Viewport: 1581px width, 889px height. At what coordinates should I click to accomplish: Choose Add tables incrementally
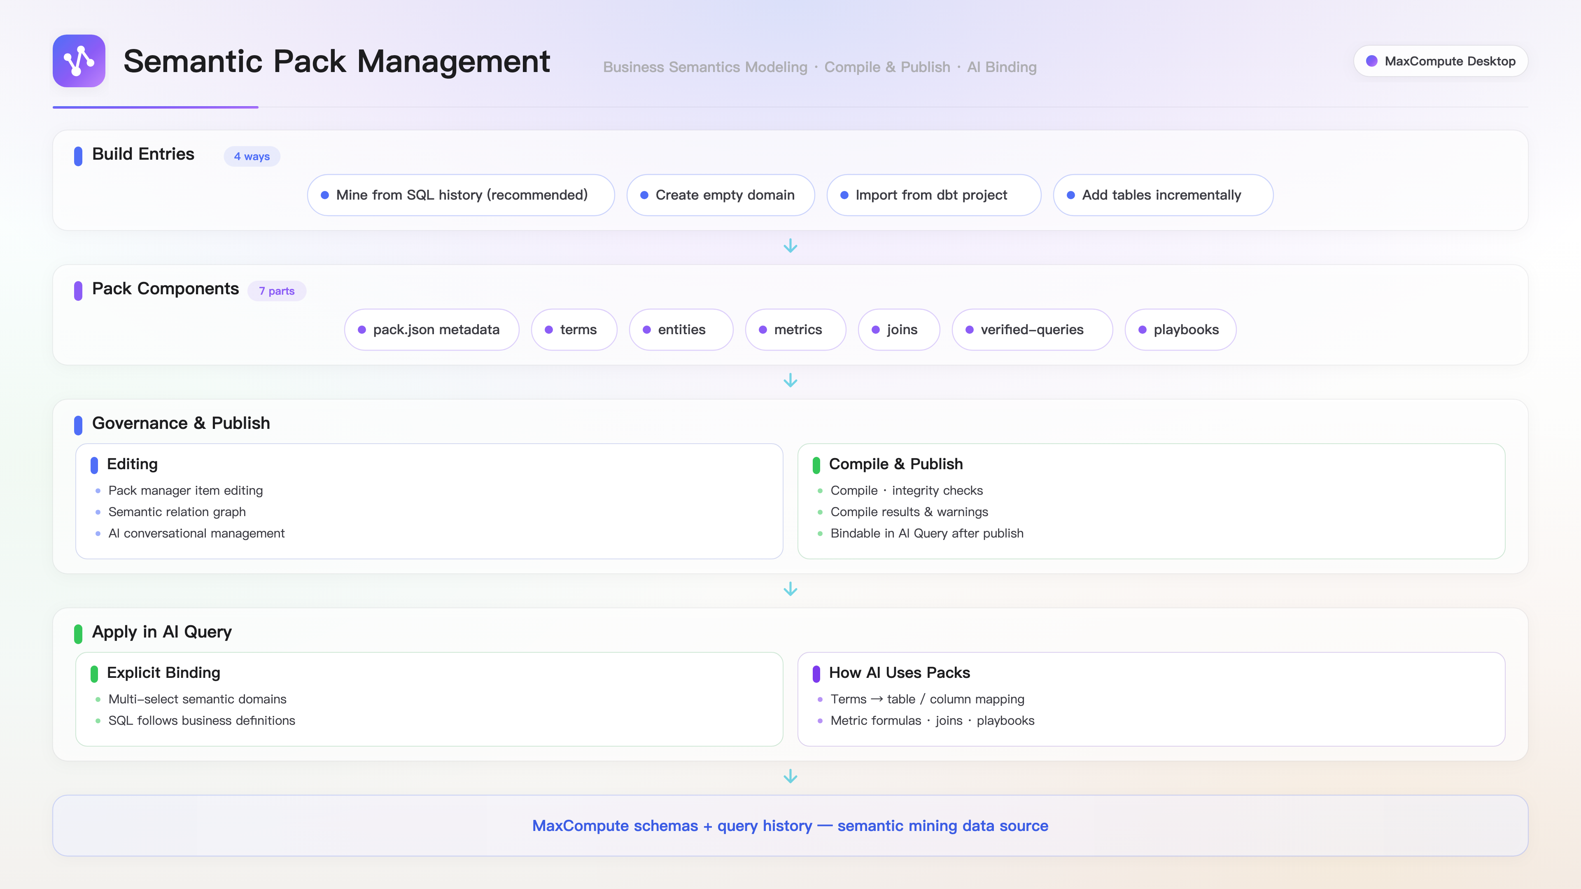click(1163, 195)
